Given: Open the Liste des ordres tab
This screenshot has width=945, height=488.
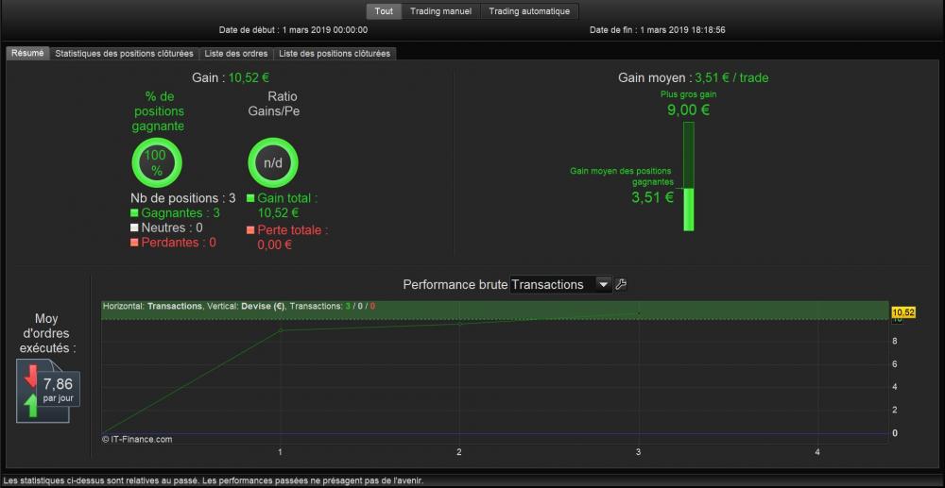Looking at the screenshot, I should (x=236, y=54).
